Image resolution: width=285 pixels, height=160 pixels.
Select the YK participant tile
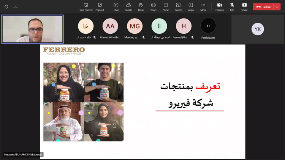point(257,29)
